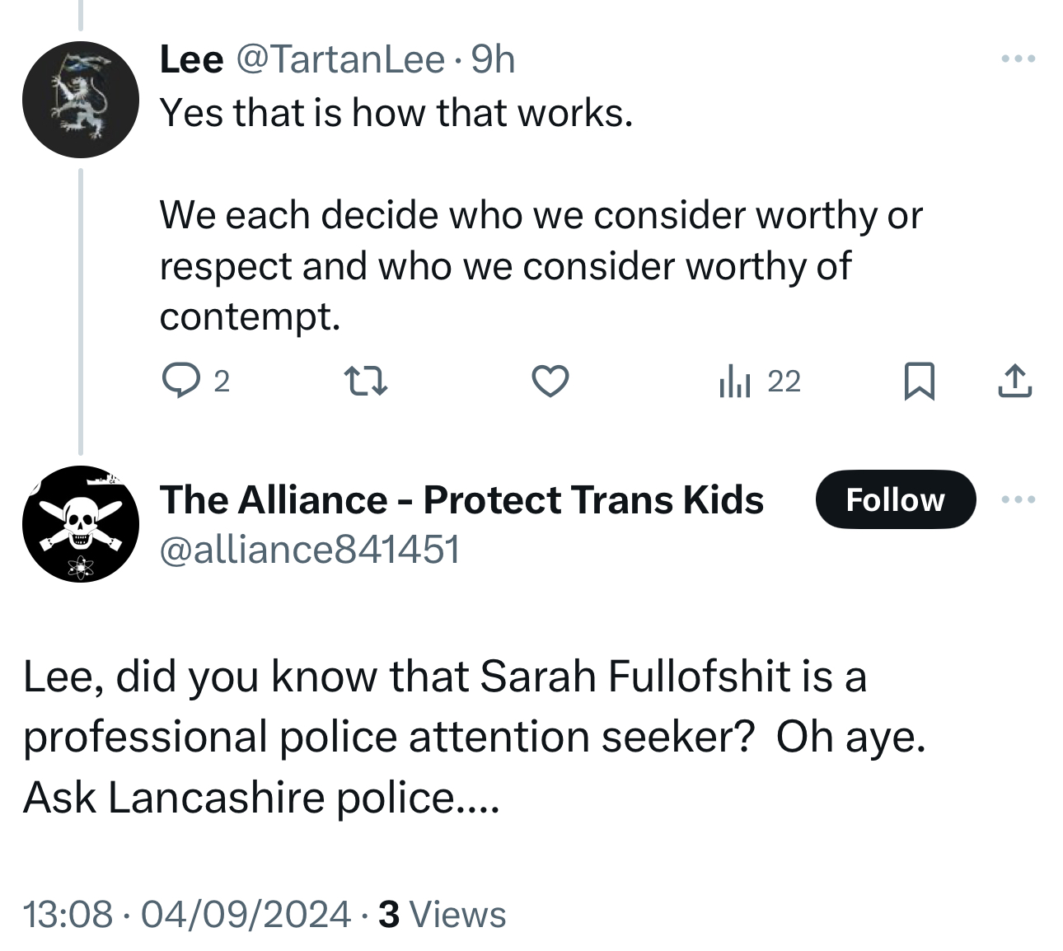Open the 3 Views count
Screen dimensions: 1063x951
tap(443, 914)
